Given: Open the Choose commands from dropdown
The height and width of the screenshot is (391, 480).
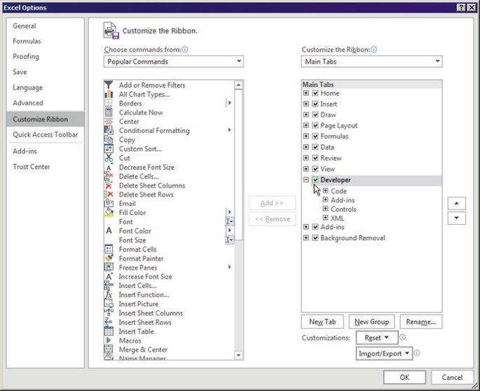Looking at the screenshot, I should pyautogui.click(x=174, y=62).
